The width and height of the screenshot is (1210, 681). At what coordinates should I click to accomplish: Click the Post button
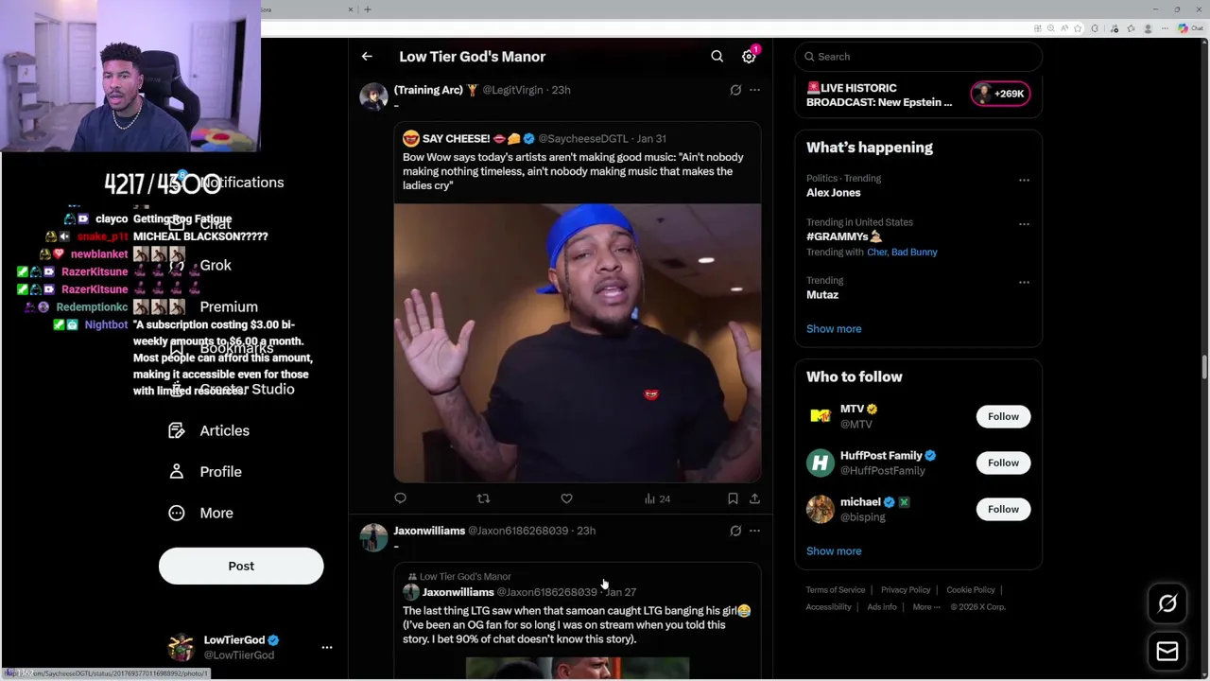click(x=241, y=566)
